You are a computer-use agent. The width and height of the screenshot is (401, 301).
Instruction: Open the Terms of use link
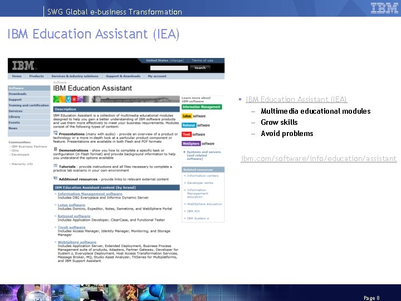[202, 60]
